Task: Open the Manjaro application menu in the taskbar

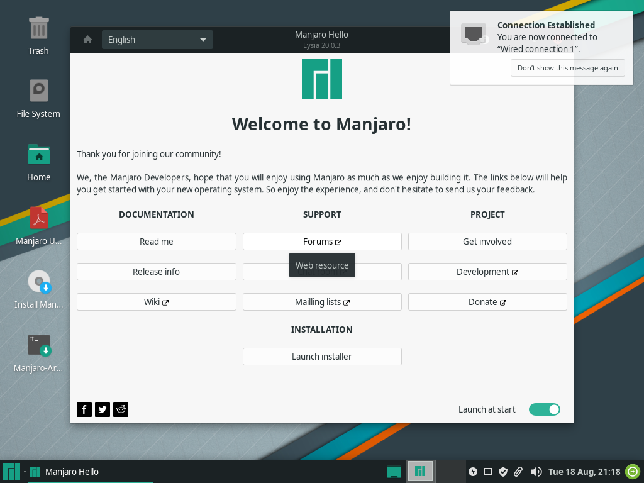Action: (x=11, y=472)
